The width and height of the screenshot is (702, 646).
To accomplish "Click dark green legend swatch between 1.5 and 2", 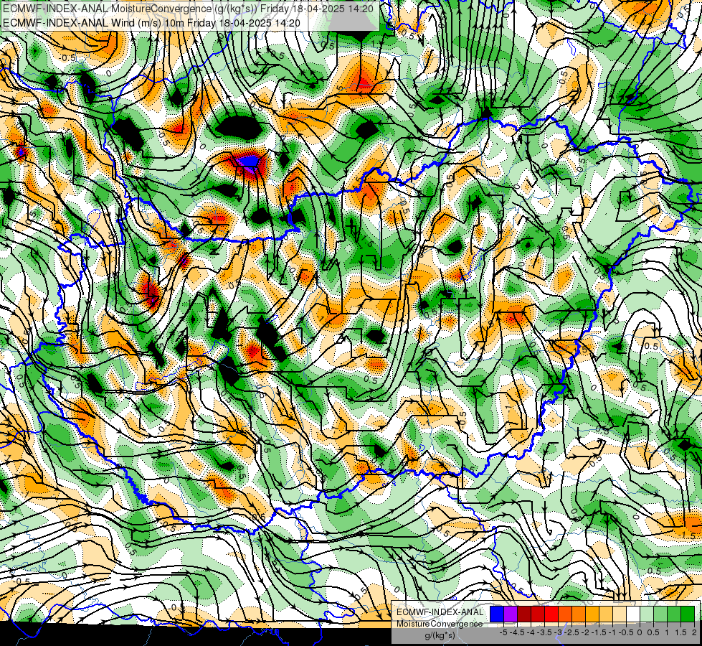I will [x=688, y=614].
